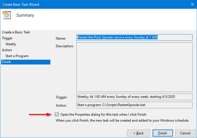Click the task scheduler clock icon
The width and height of the screenshot is (197, 138).
click(x=7, y=15)
